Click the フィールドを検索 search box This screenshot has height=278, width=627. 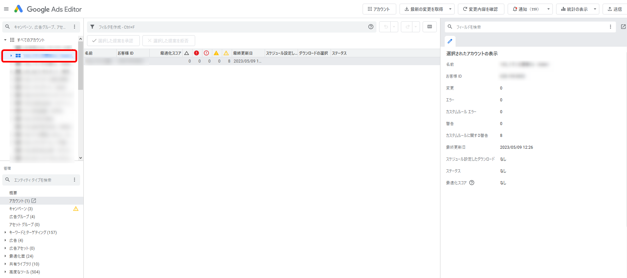pyautogui.click(x=530, y=27)
